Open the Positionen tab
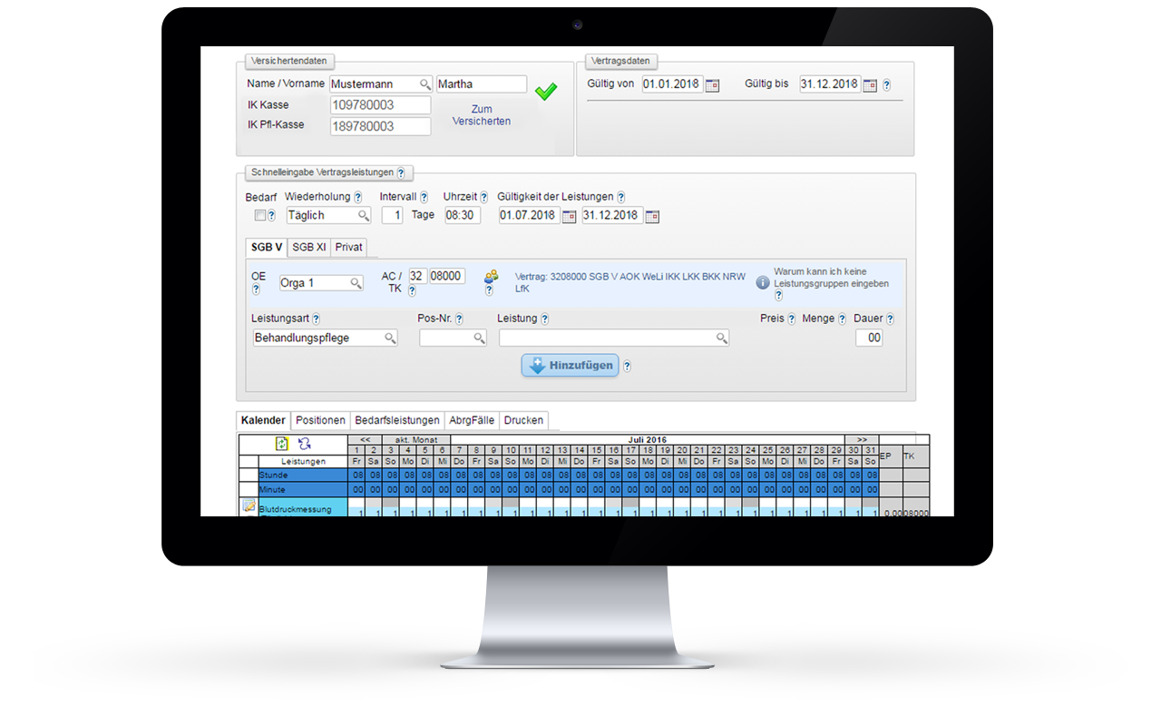 tap(320, 420)
